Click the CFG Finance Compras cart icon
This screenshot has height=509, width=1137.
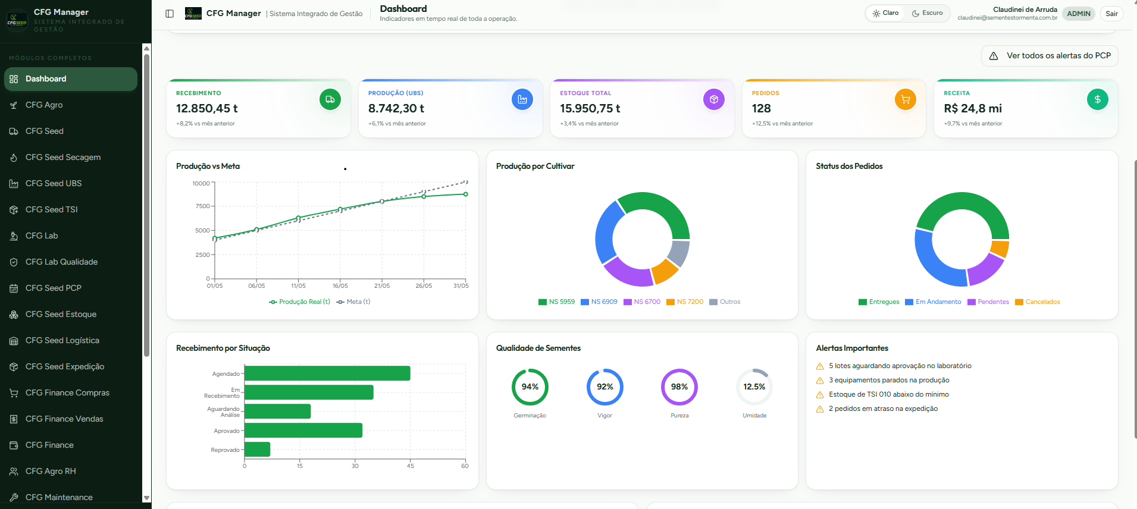click(14, 393)
